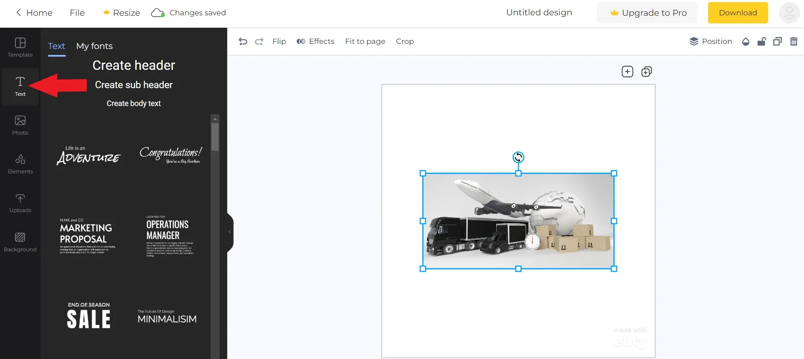
Task: Click Create header text option
Action: coord(133,65)
